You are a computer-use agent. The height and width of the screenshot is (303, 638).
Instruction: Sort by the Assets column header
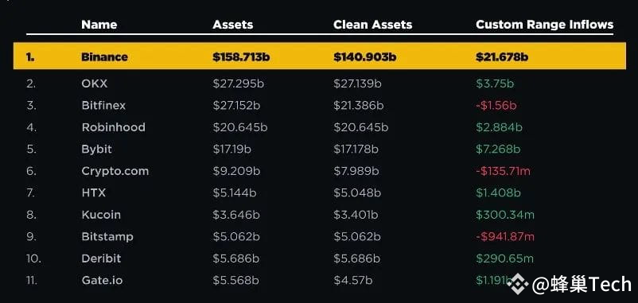233,25
